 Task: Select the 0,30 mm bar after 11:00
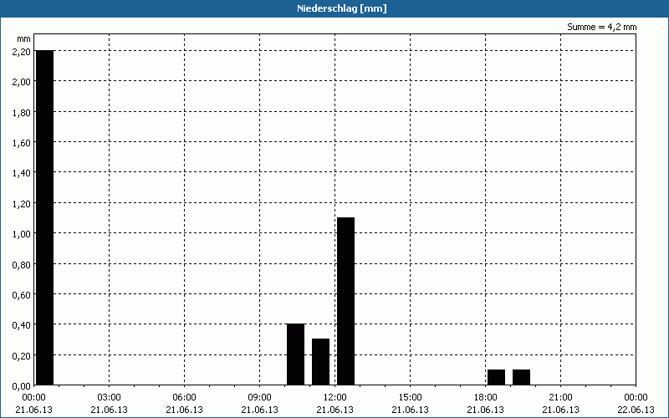coord(321,362)
